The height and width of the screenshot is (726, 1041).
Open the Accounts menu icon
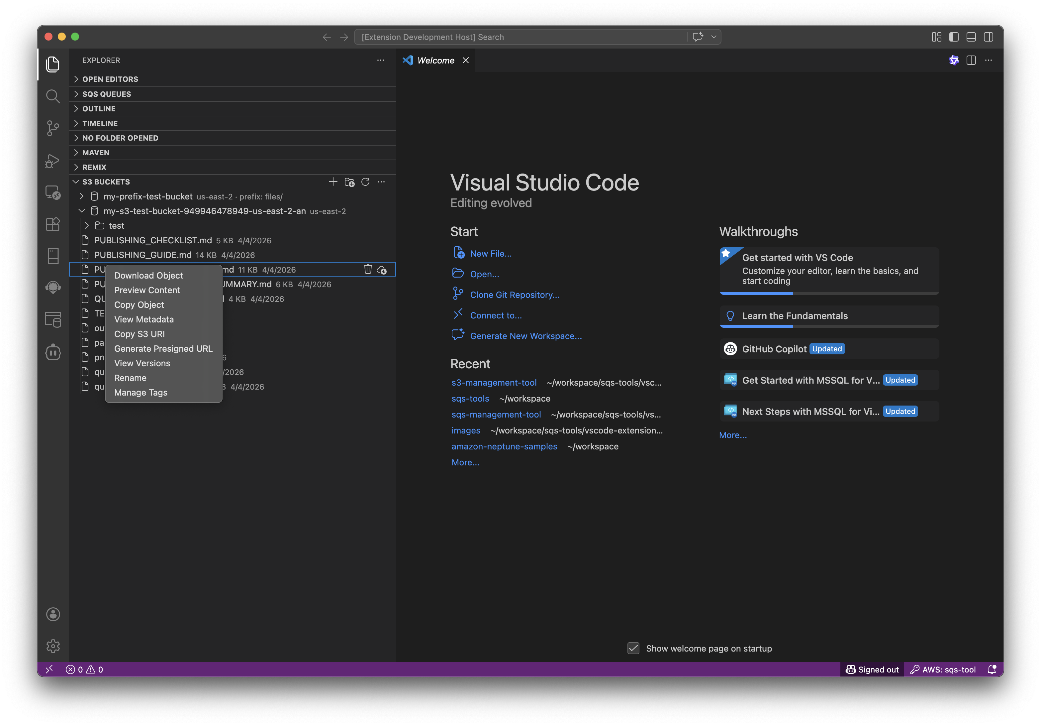click(53, 614)
